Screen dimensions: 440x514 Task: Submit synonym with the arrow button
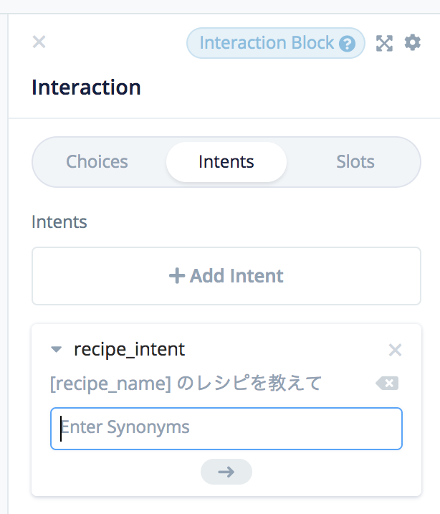tap(226, 471)
